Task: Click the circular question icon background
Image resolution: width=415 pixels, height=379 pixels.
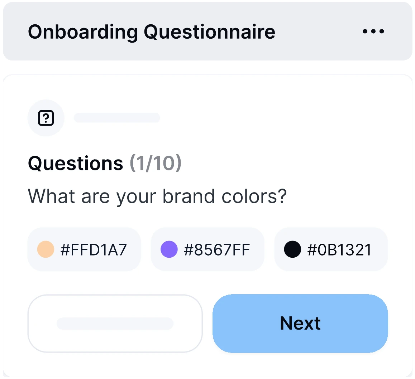Action: [46, 118]
